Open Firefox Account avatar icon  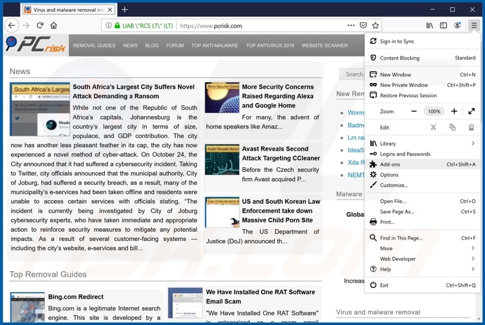pyautogui.click(x=457, y=26)
